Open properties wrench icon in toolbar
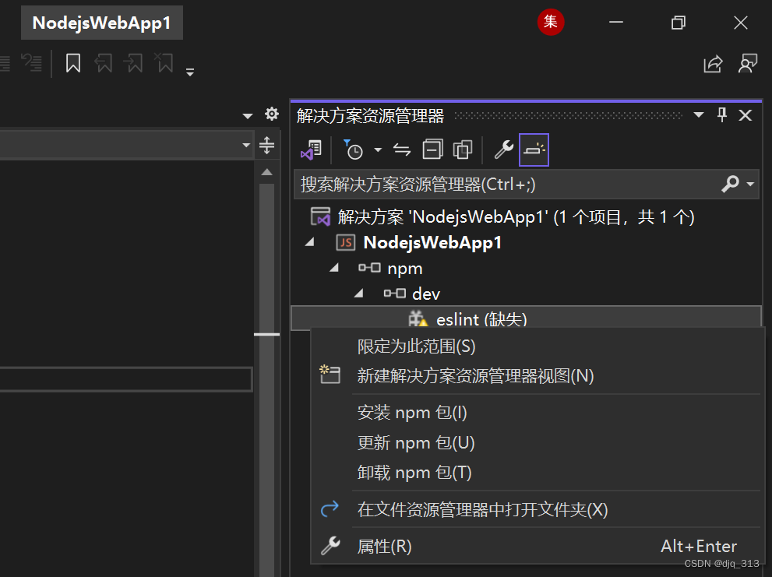Image resolution: width=772 pixels, height=577 pixels. click(504, 150)
